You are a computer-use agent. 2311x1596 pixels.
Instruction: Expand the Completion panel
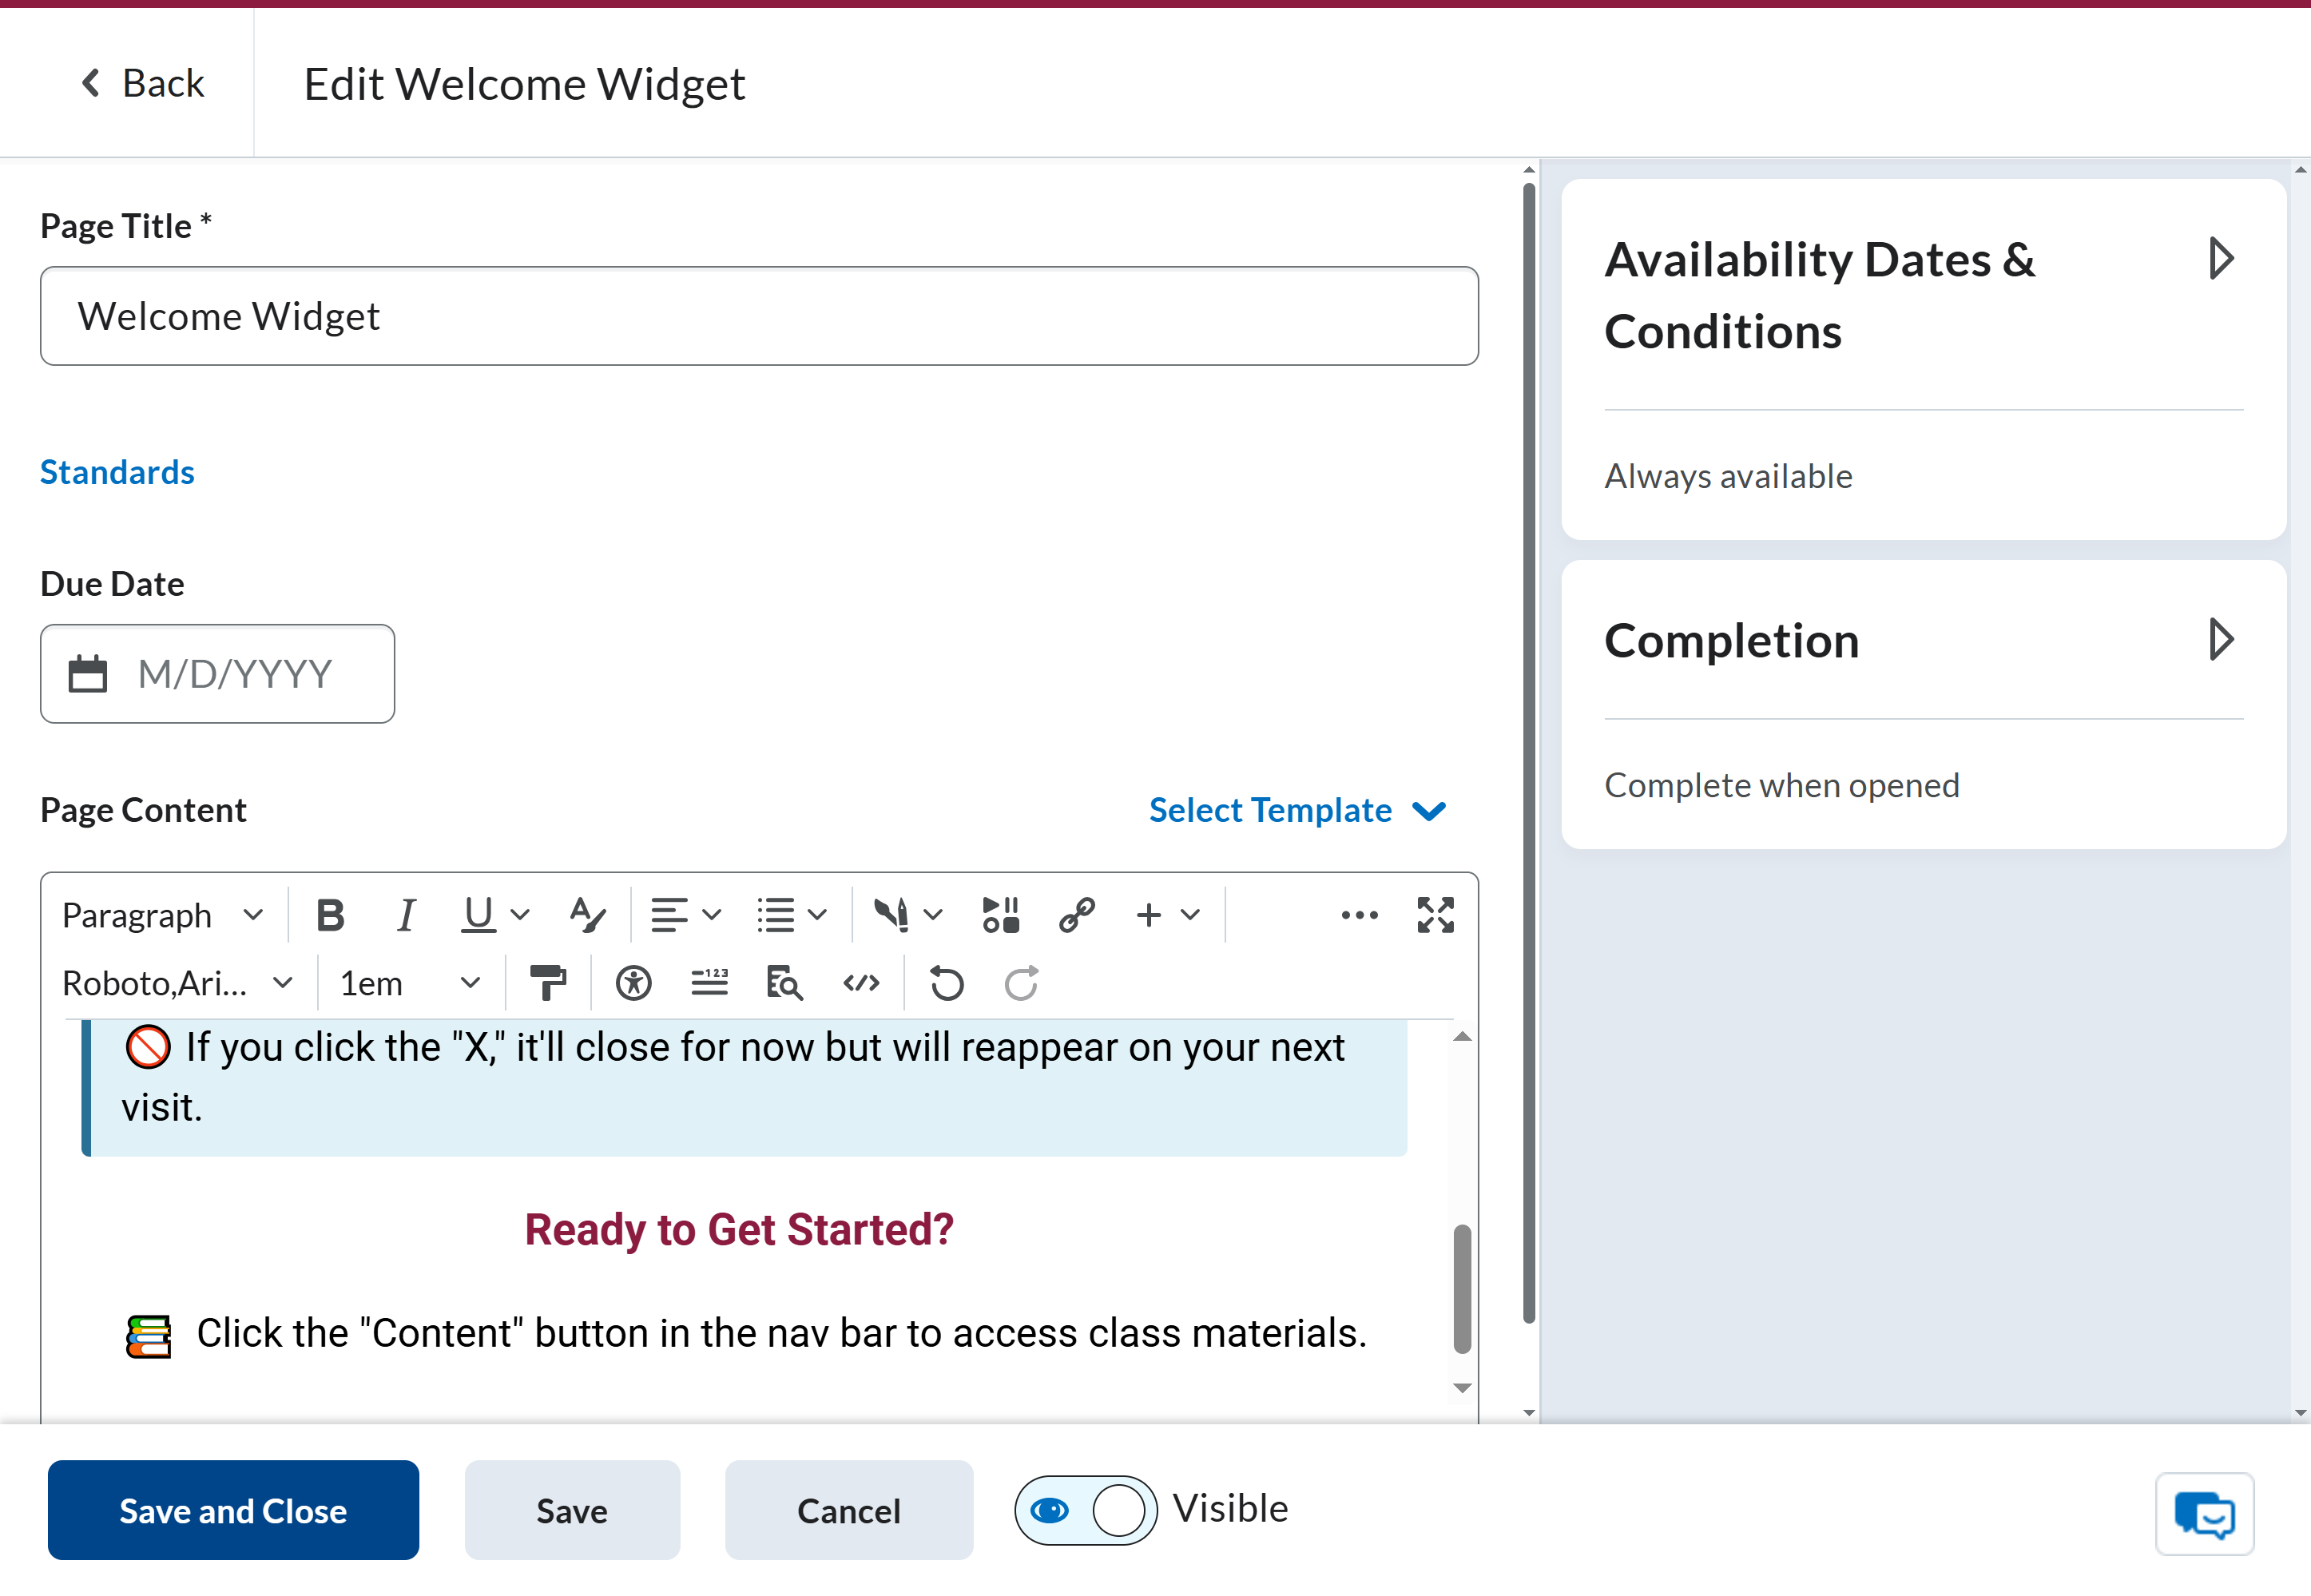2221,640
